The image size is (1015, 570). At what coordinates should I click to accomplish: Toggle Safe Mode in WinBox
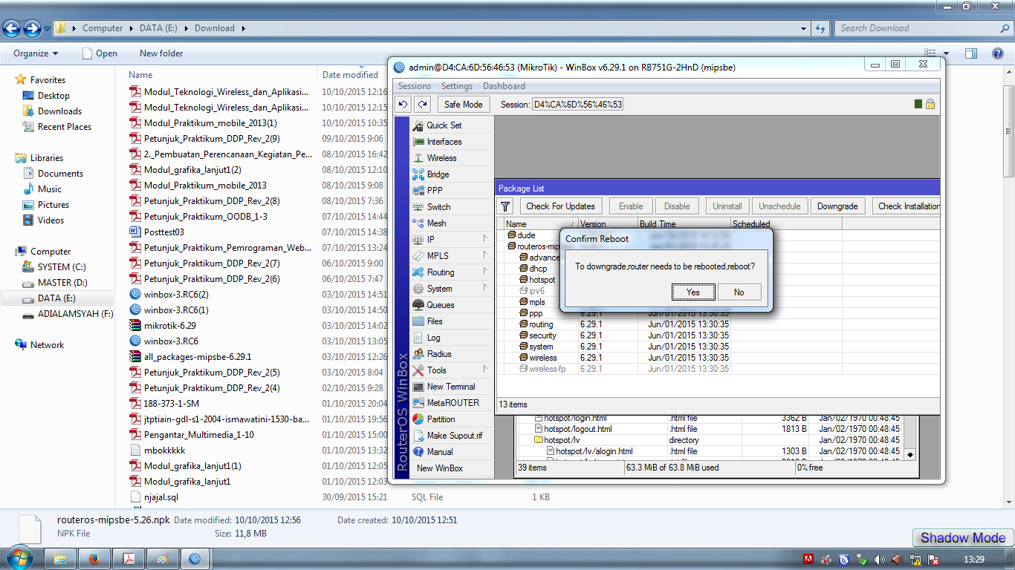click(x=464, y=105)
